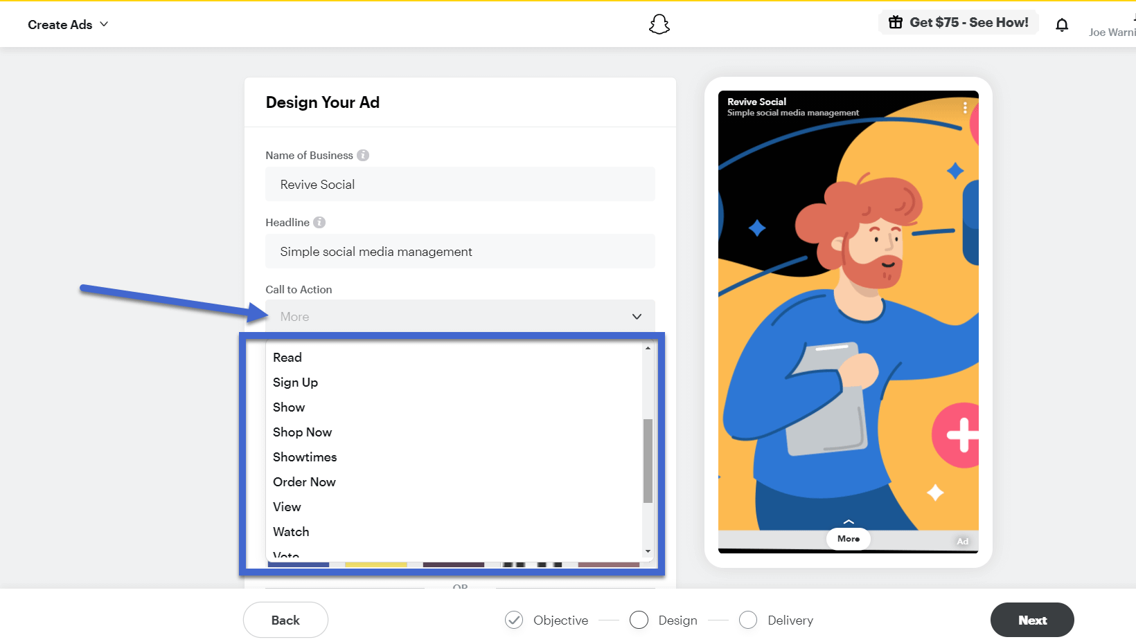Screen dimensions: 1136x644
Task: Select the Objective step circle
Action: point(514,620)
